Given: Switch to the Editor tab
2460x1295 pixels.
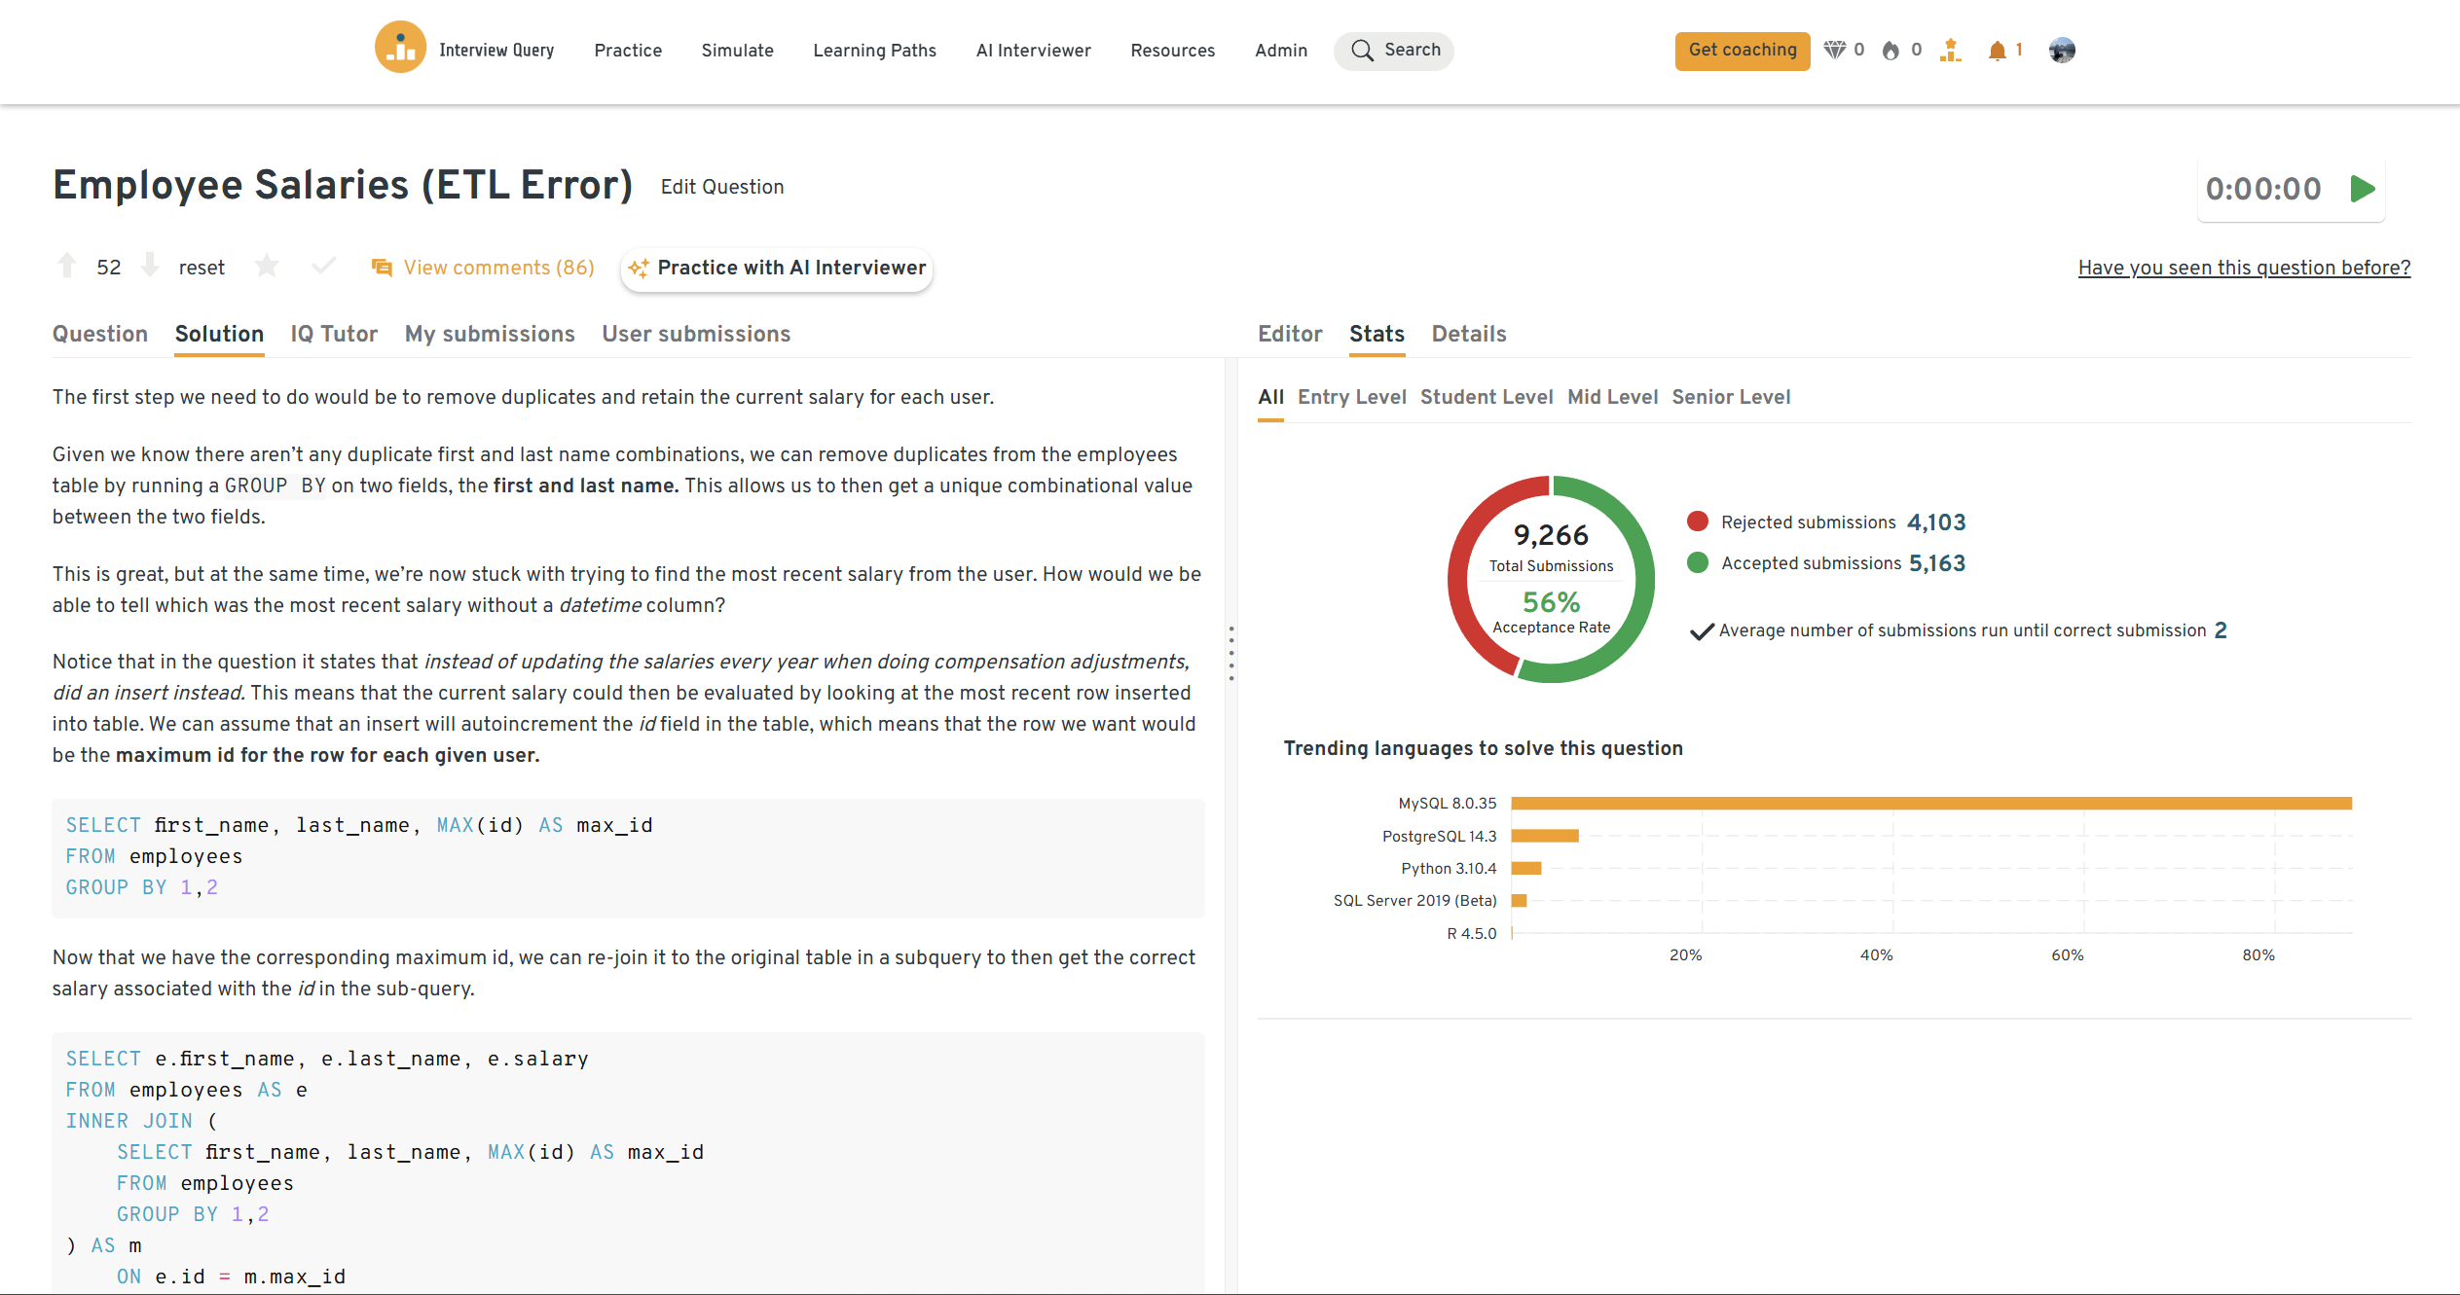Looking at the screenshot, I should (x=1290, y=334).
